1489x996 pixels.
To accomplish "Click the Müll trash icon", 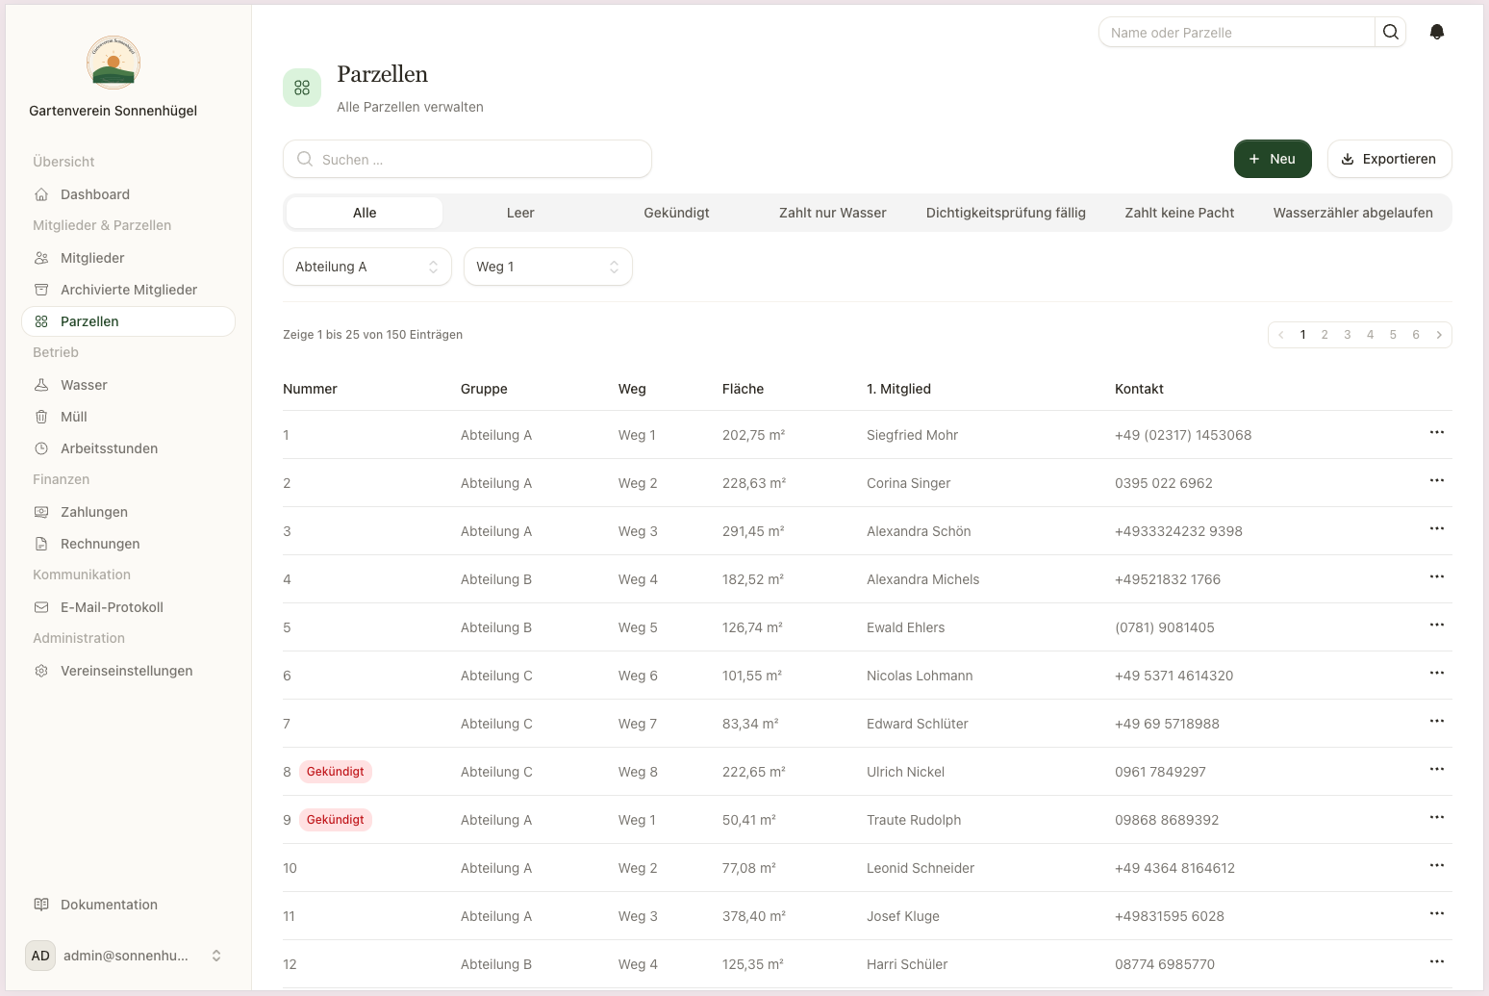I will tap(41, 417).
